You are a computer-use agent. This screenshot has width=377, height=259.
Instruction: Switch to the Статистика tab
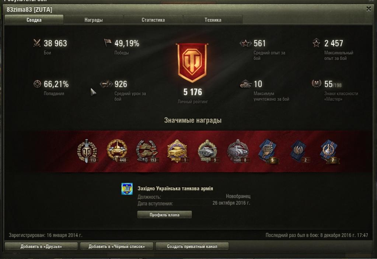(x=153, y=20)
